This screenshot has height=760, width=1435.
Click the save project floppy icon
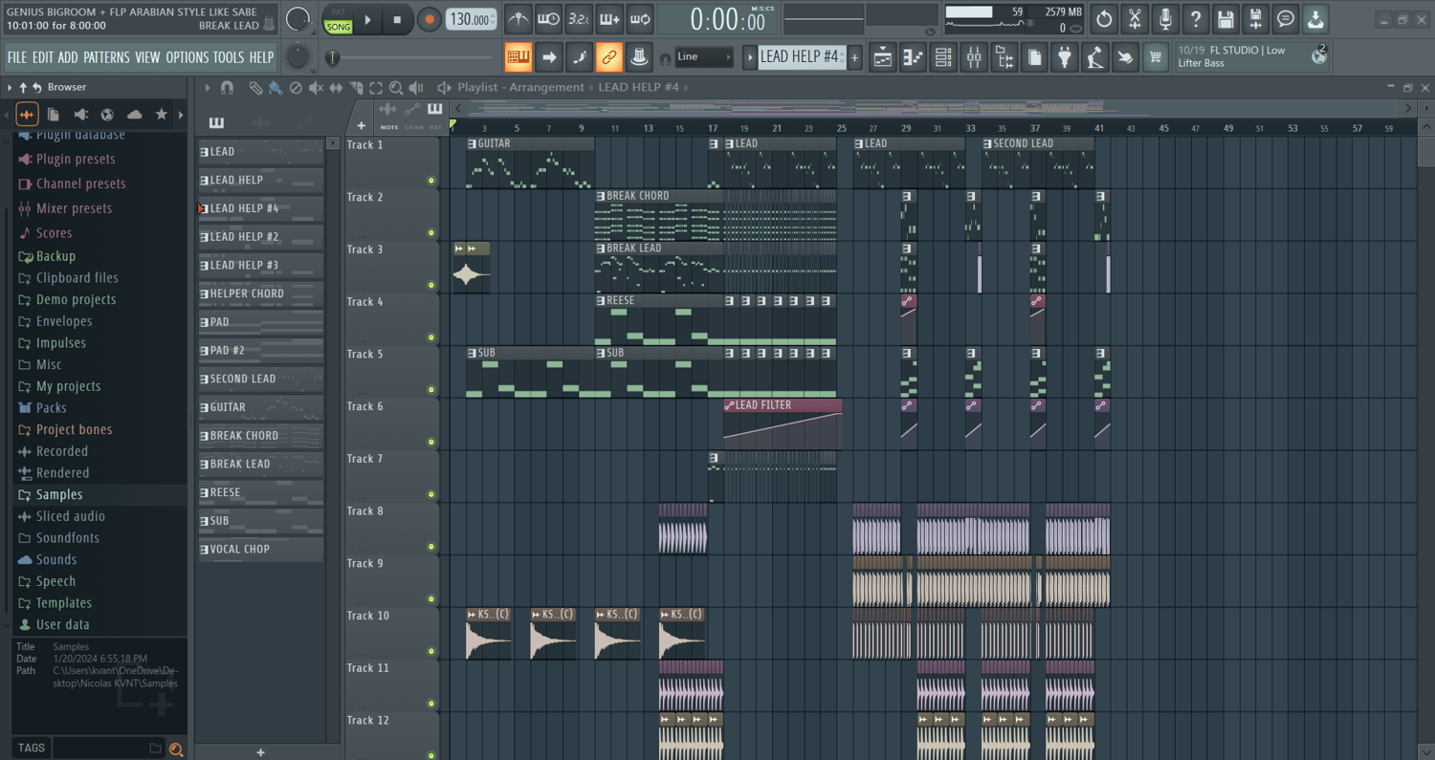coord(1225,18)
